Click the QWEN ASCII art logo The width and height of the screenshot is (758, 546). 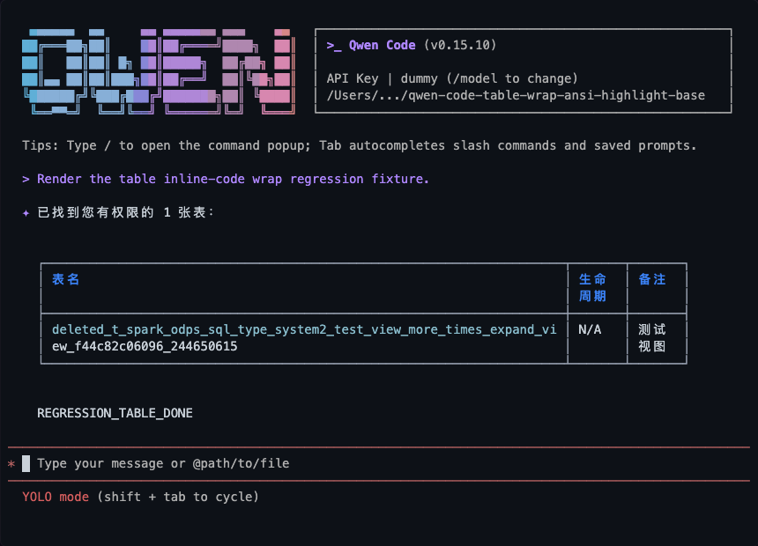[x=159, y=71]
